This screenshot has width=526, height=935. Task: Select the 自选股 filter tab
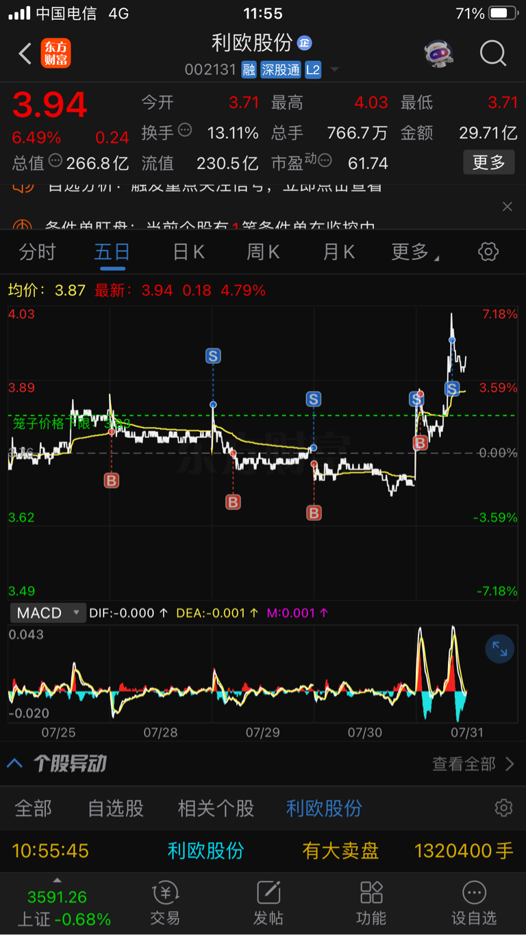click(116, 808)
